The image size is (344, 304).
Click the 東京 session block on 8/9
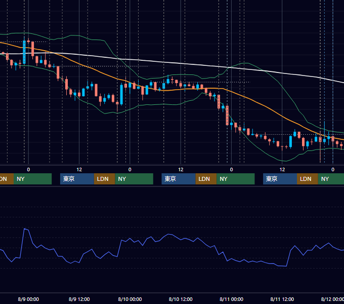[x=77, y=179]
